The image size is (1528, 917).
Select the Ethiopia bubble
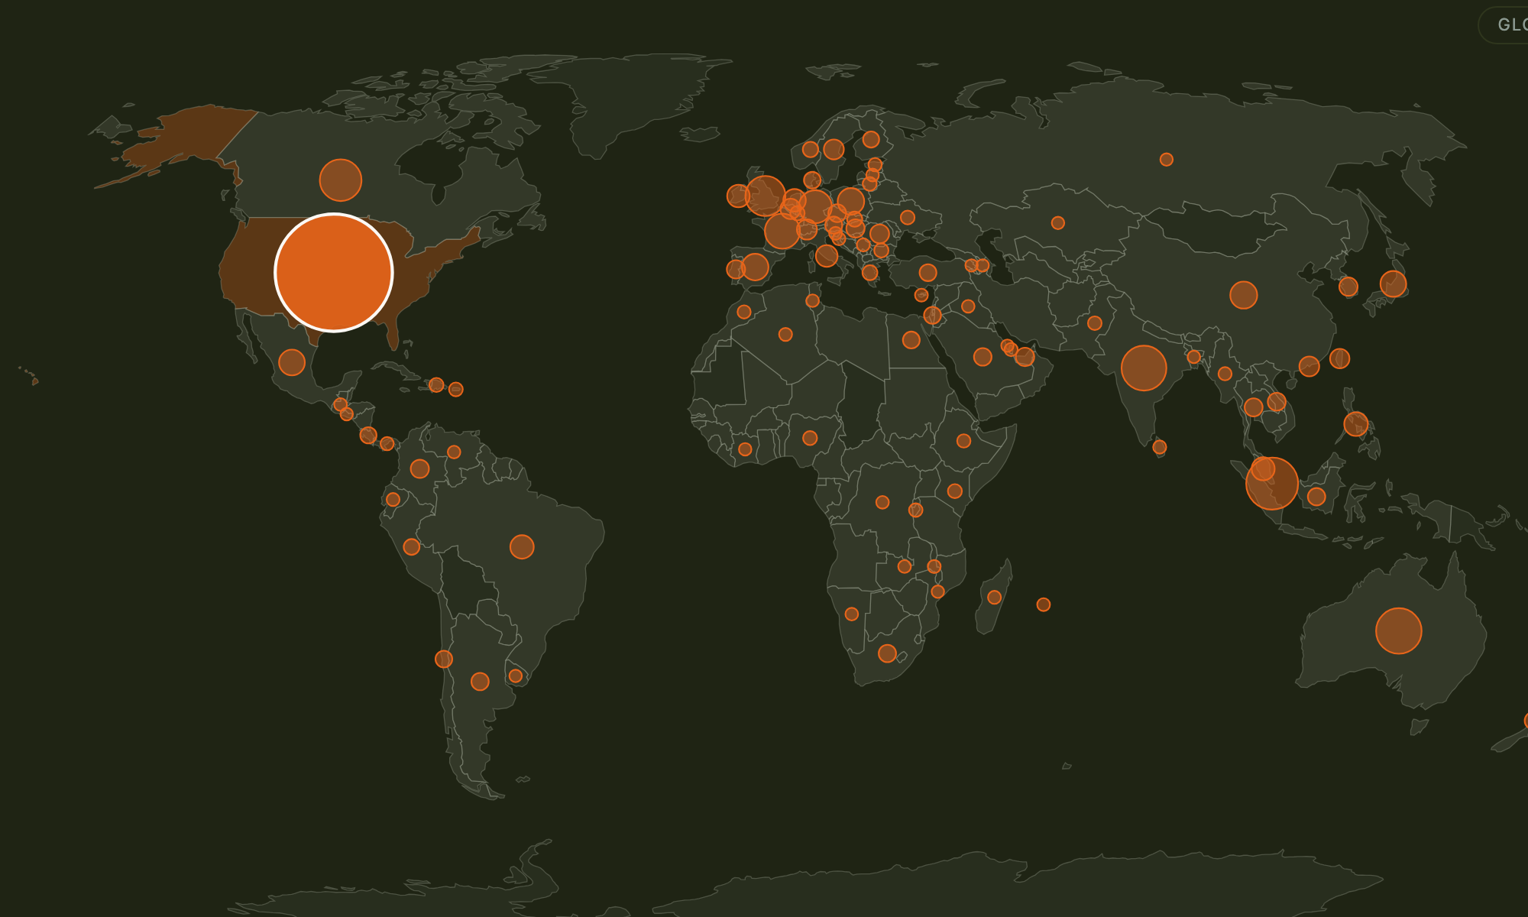[963, 441]
